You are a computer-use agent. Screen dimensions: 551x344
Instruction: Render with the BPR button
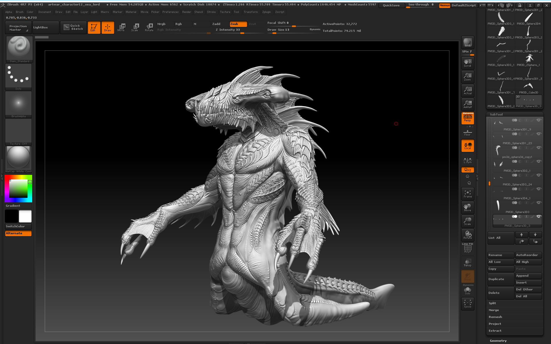[467, 42]
